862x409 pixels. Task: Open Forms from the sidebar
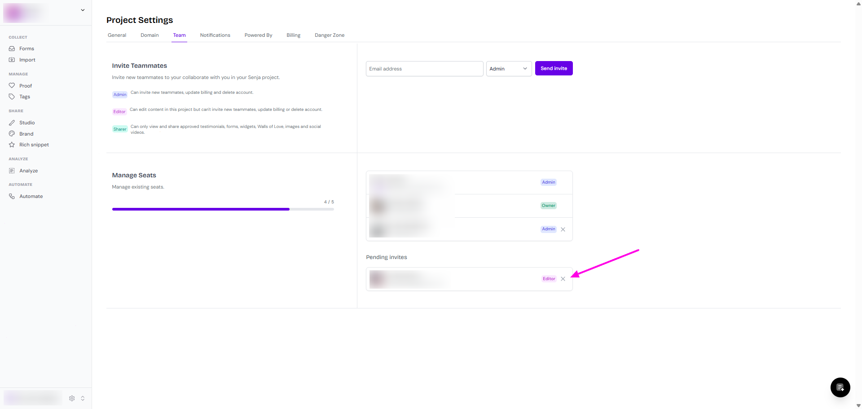point(26,48)
